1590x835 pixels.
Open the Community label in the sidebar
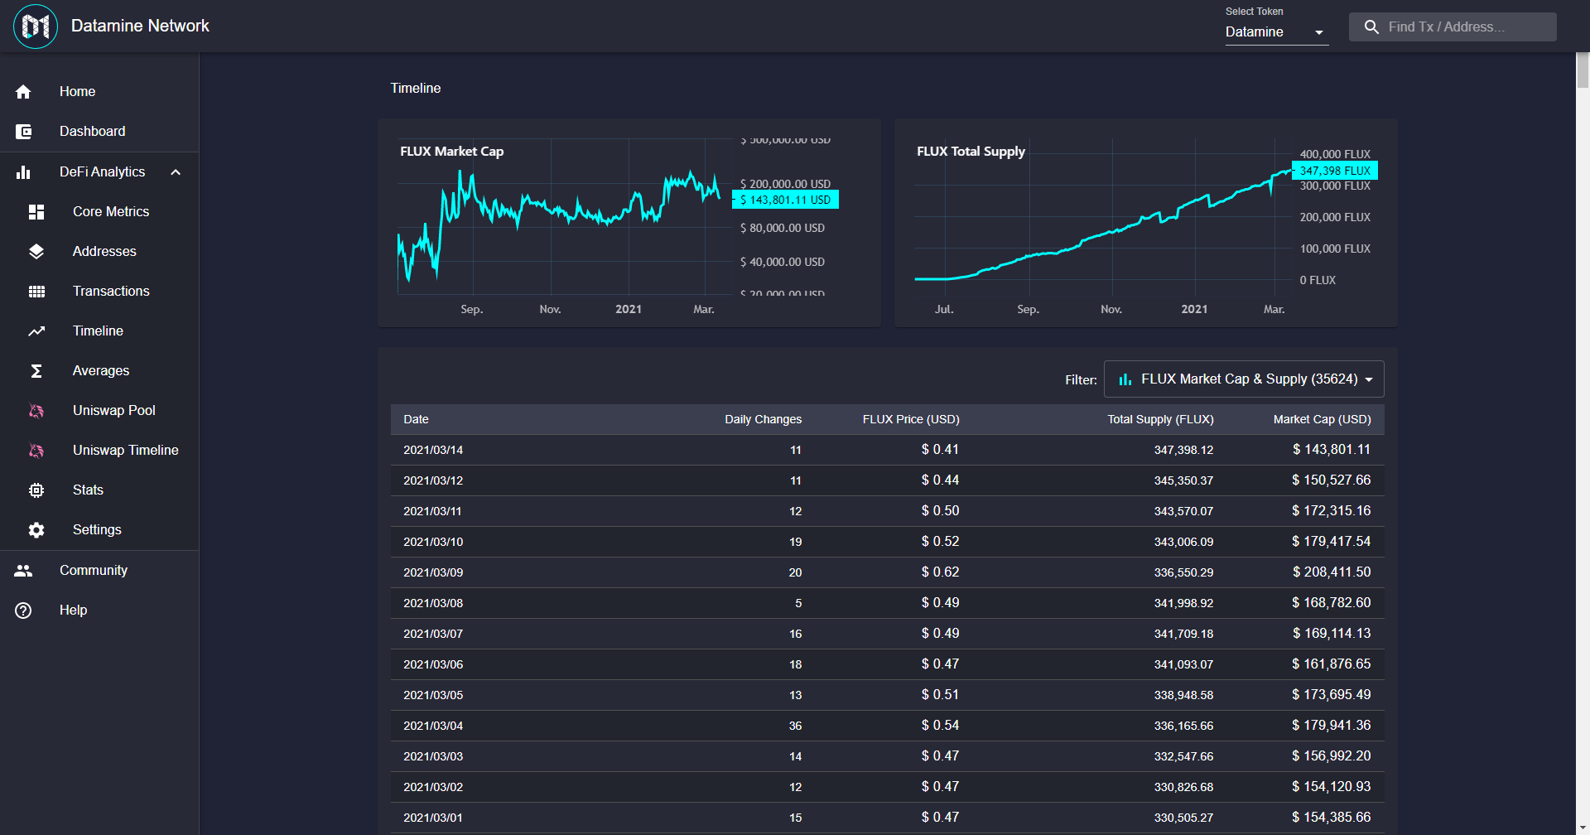coord(94,571)
